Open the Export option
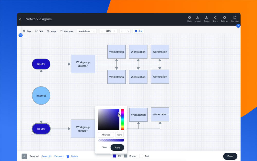257x161 pixels. pyautogui.click(x=206, y=18)
